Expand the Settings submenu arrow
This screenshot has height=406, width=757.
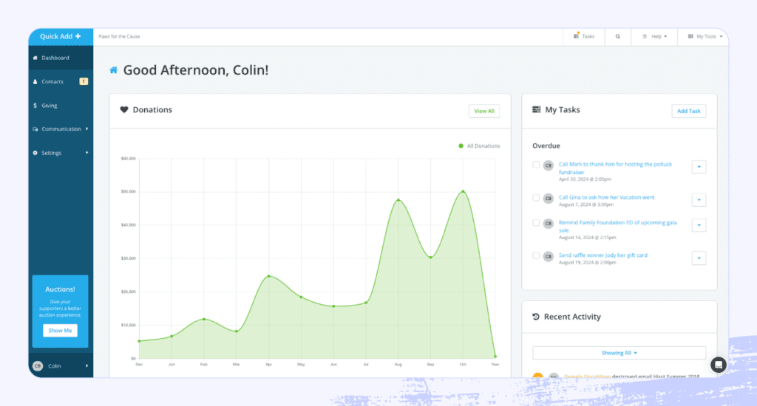click(87, 152)
